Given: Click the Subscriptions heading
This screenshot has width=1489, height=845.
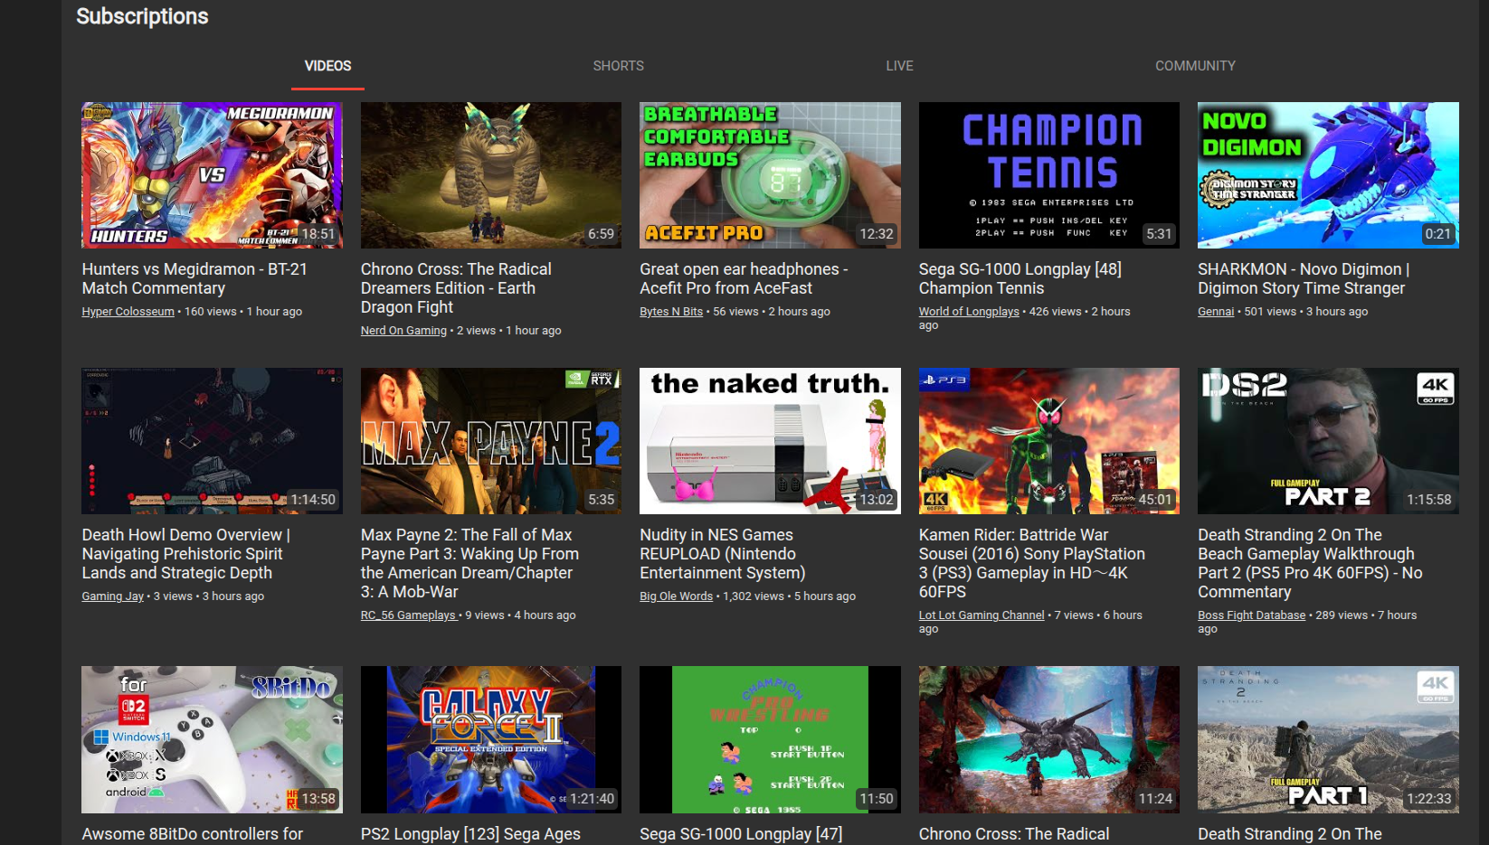Looking at the screenshot, I should click(x=142, y=16).
